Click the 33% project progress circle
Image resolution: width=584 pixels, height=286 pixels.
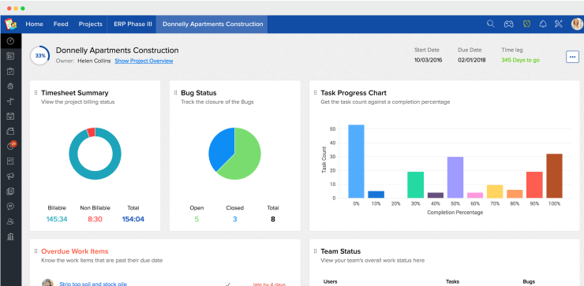[x=39, y=56]
